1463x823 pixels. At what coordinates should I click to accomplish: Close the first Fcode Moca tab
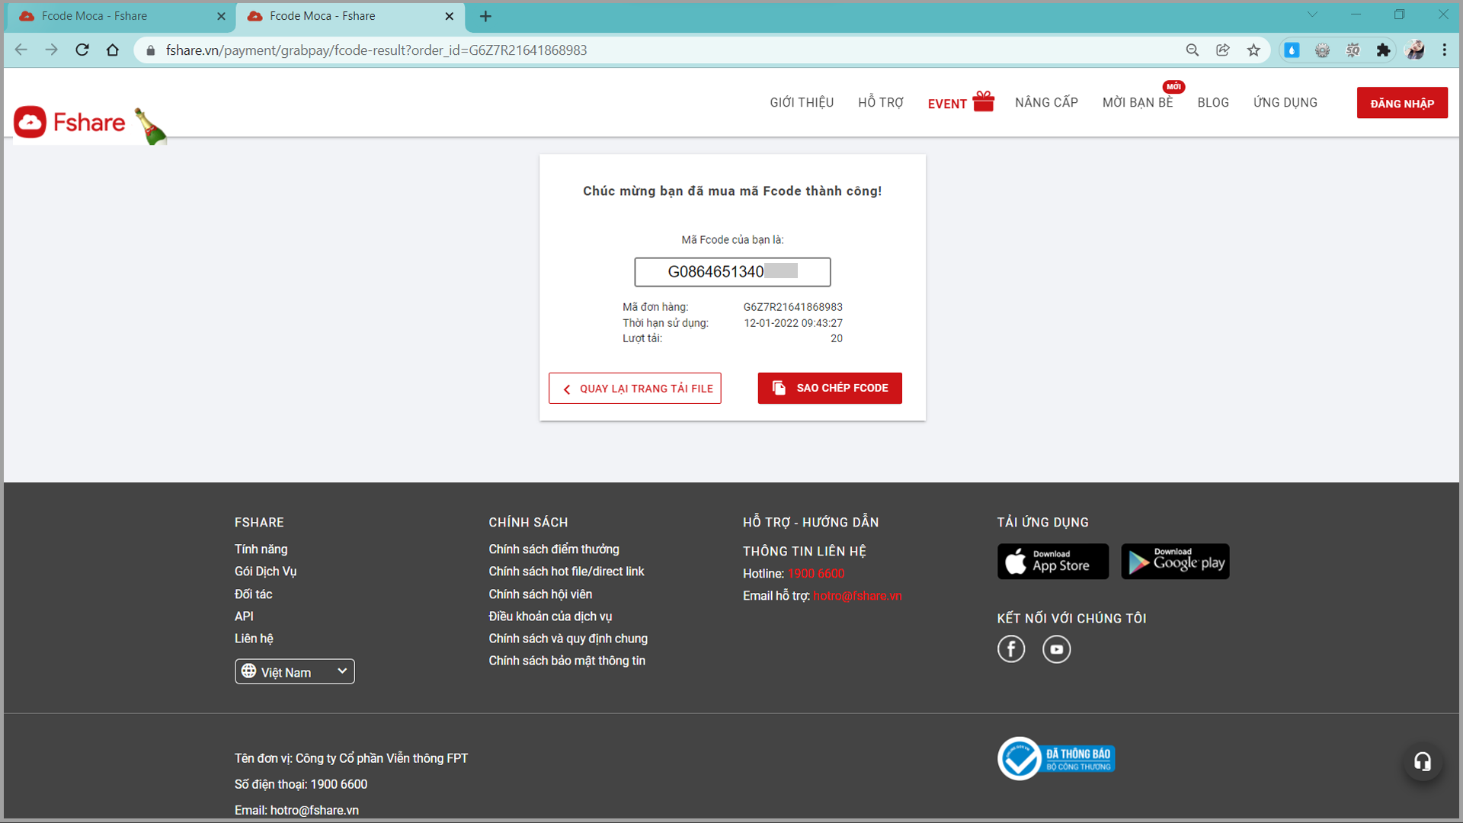(221, 16)
